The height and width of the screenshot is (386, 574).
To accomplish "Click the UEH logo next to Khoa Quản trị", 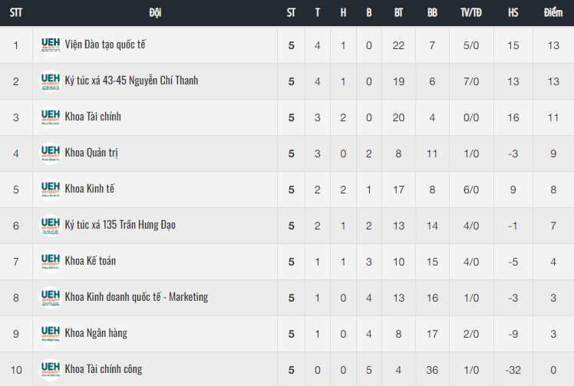I will pos(50,153).
